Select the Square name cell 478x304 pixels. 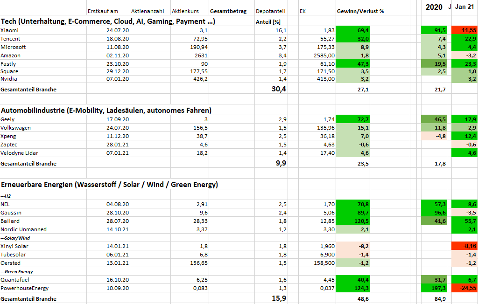[x=43, y=71]
